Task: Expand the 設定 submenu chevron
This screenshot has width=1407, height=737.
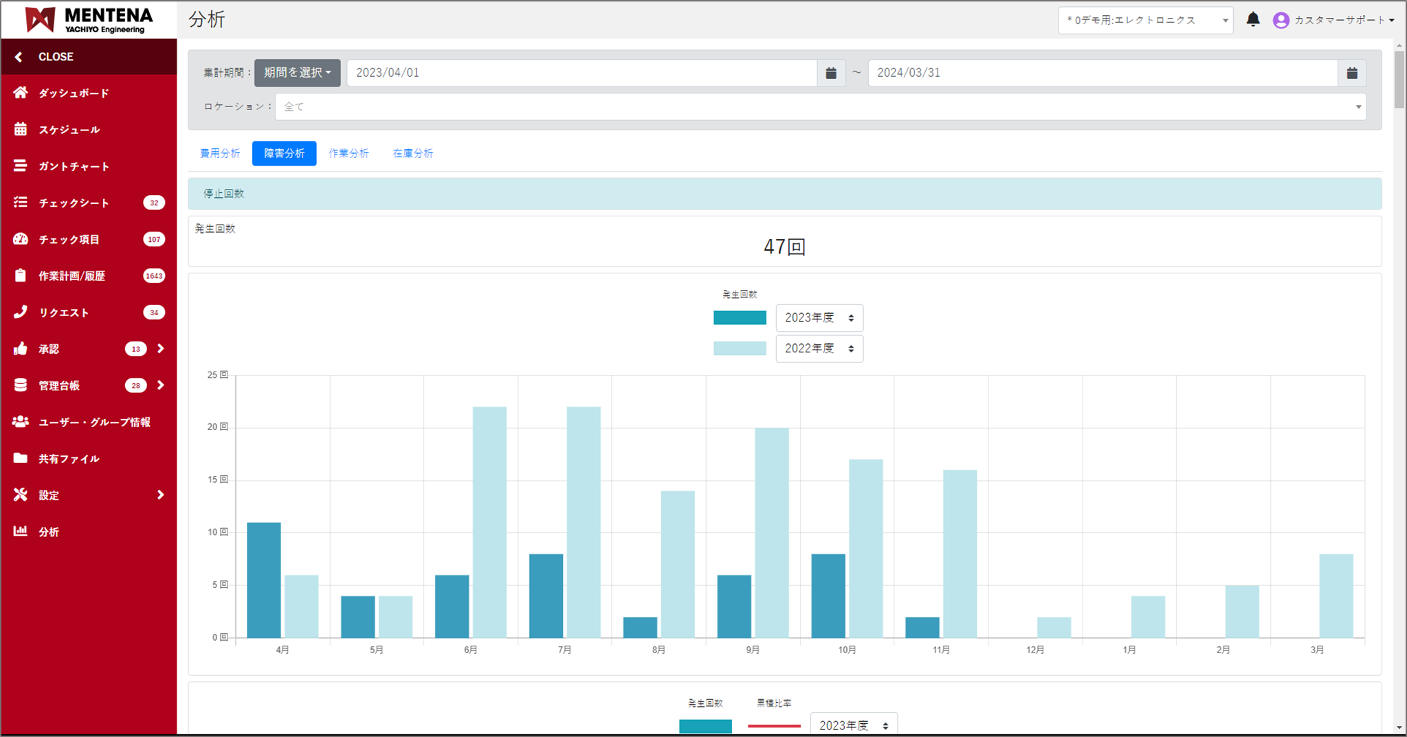Action: (160, 495)
